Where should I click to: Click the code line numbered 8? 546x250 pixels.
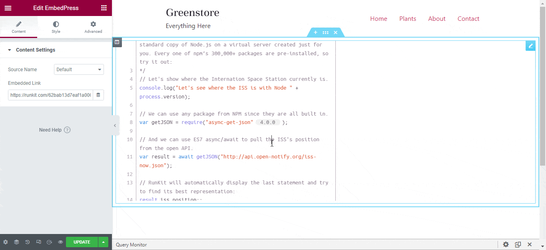tap(213, 122)
